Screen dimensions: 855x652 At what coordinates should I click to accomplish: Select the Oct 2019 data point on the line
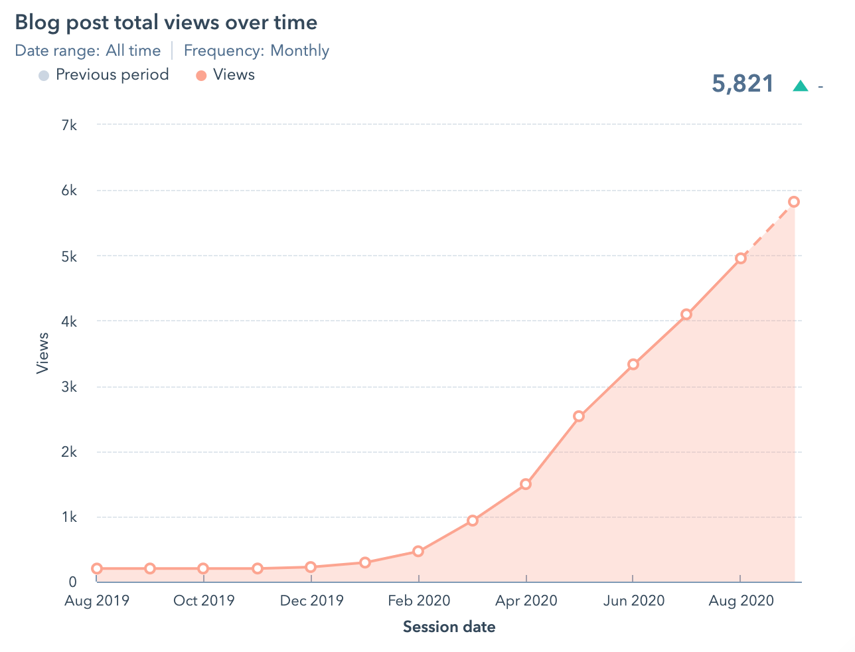pyautogui.click(x=203, y=568)
